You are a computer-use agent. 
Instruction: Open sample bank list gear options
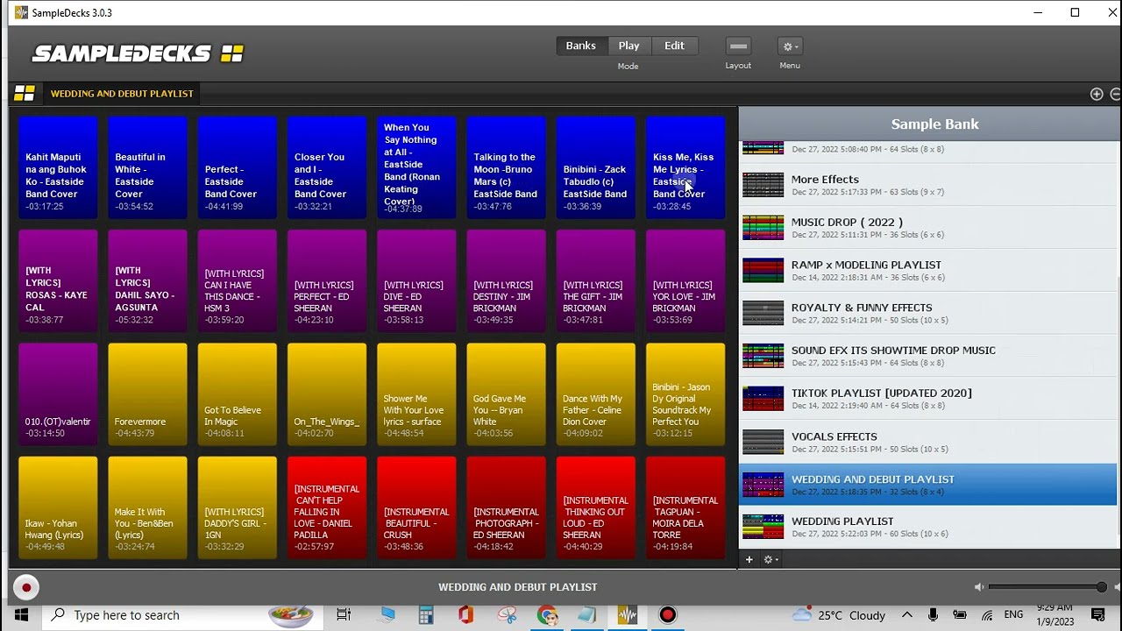point(770,559)
